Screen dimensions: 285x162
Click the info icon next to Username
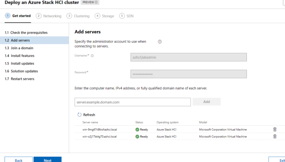(x=92, y=56)
